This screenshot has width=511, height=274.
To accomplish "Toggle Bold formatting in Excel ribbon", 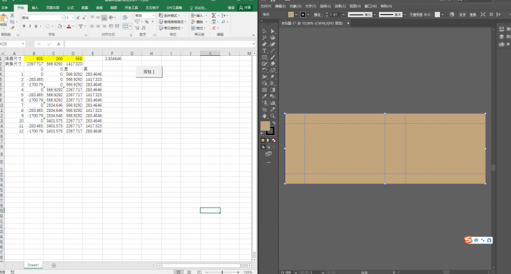I will (x=24, y=26).
